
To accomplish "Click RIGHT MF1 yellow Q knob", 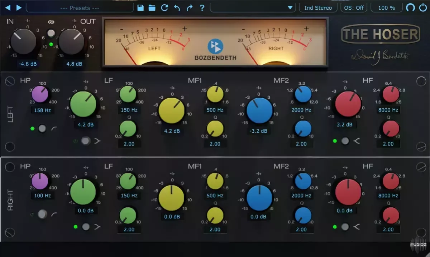I will [215, 216].
